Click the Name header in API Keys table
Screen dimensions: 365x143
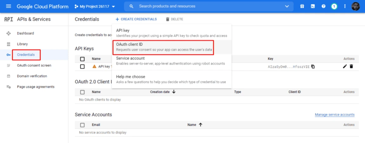point(96,59)
